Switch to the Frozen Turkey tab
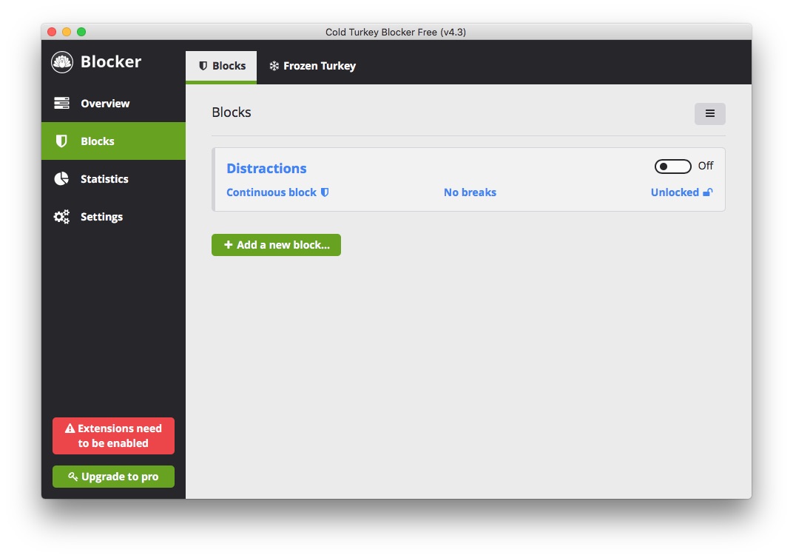 point(313,67)
